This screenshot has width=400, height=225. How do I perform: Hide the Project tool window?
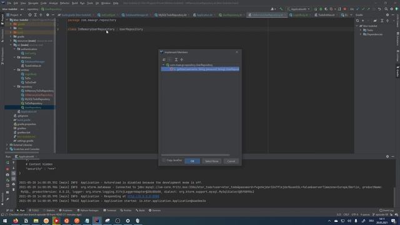(x=52, y=15)
